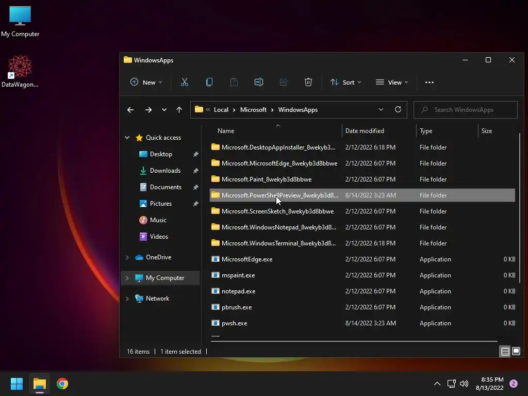
Task: Expand the OneDrive tree node
Action: tap(127, 257)
